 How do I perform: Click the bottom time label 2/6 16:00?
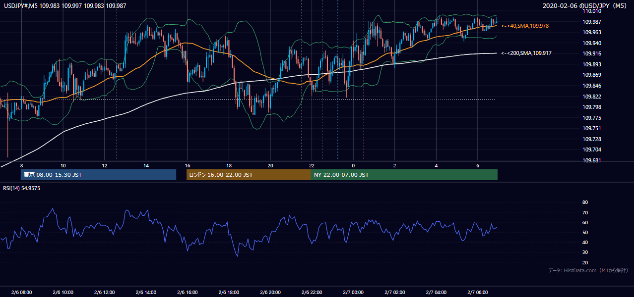(x=187, y=293)
